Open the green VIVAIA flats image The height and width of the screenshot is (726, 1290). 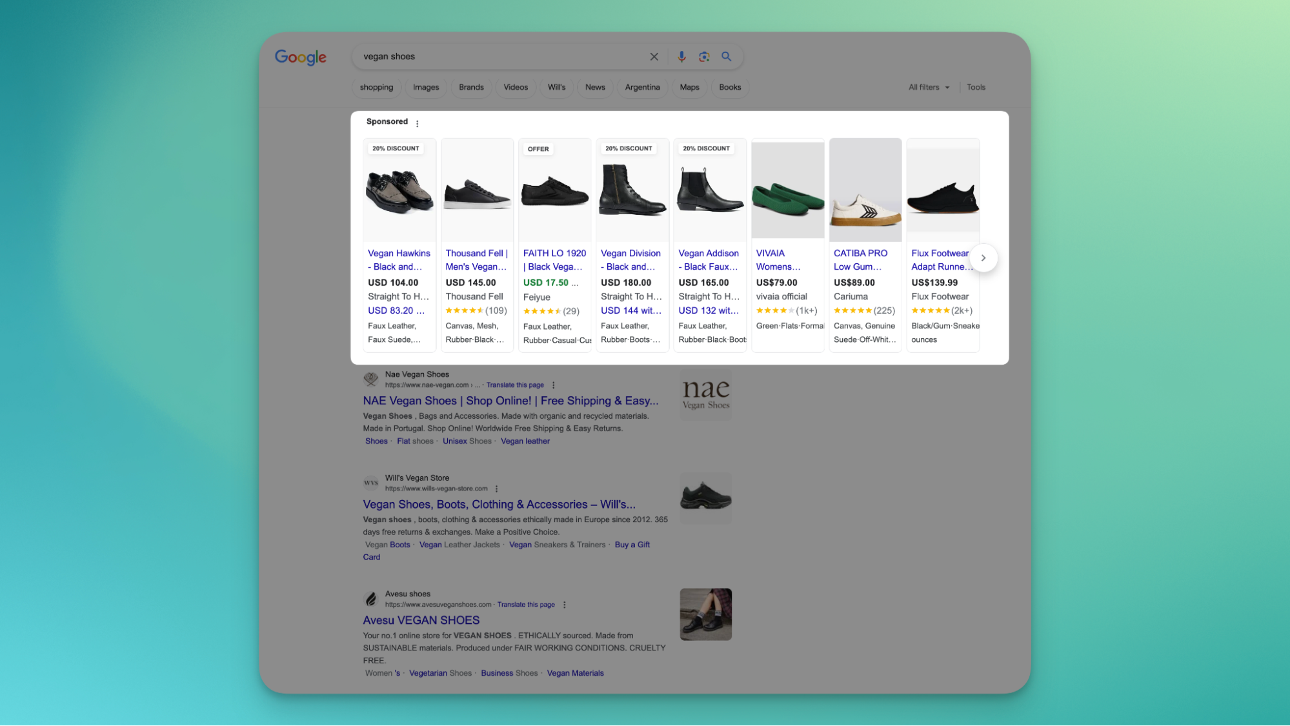[788, 191]
